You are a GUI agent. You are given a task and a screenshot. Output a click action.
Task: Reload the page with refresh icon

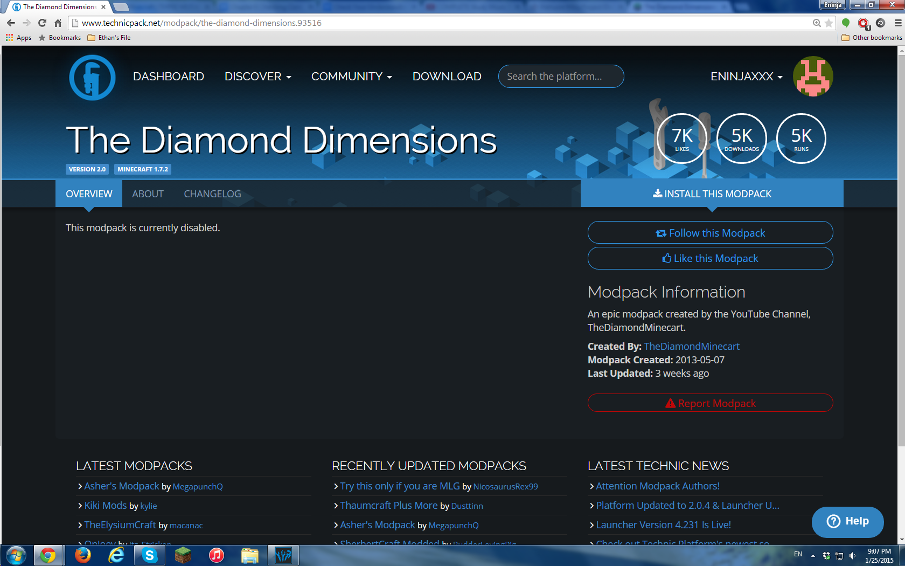coord(43,23)
